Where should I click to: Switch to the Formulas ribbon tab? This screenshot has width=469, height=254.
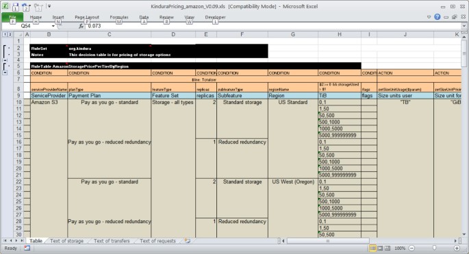pyautogui.click(x=119, y=17)
